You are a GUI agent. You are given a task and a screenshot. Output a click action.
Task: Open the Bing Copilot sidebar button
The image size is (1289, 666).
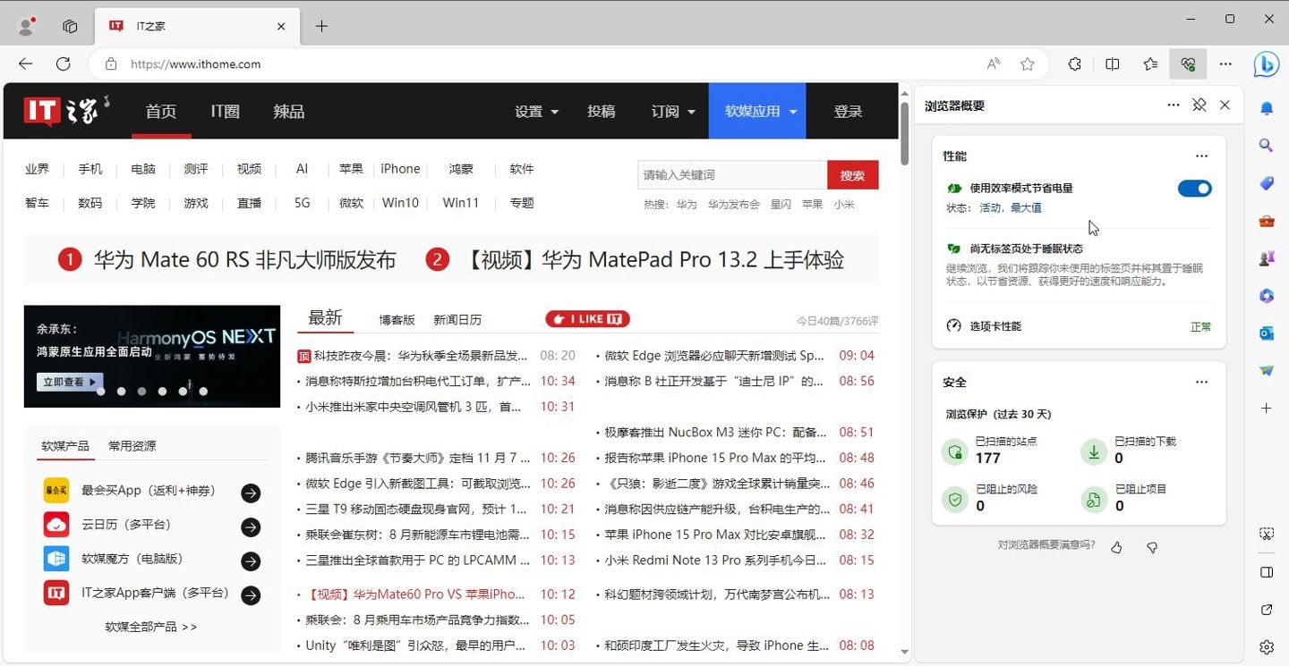pyautogui.click(x=1267, y=63)
